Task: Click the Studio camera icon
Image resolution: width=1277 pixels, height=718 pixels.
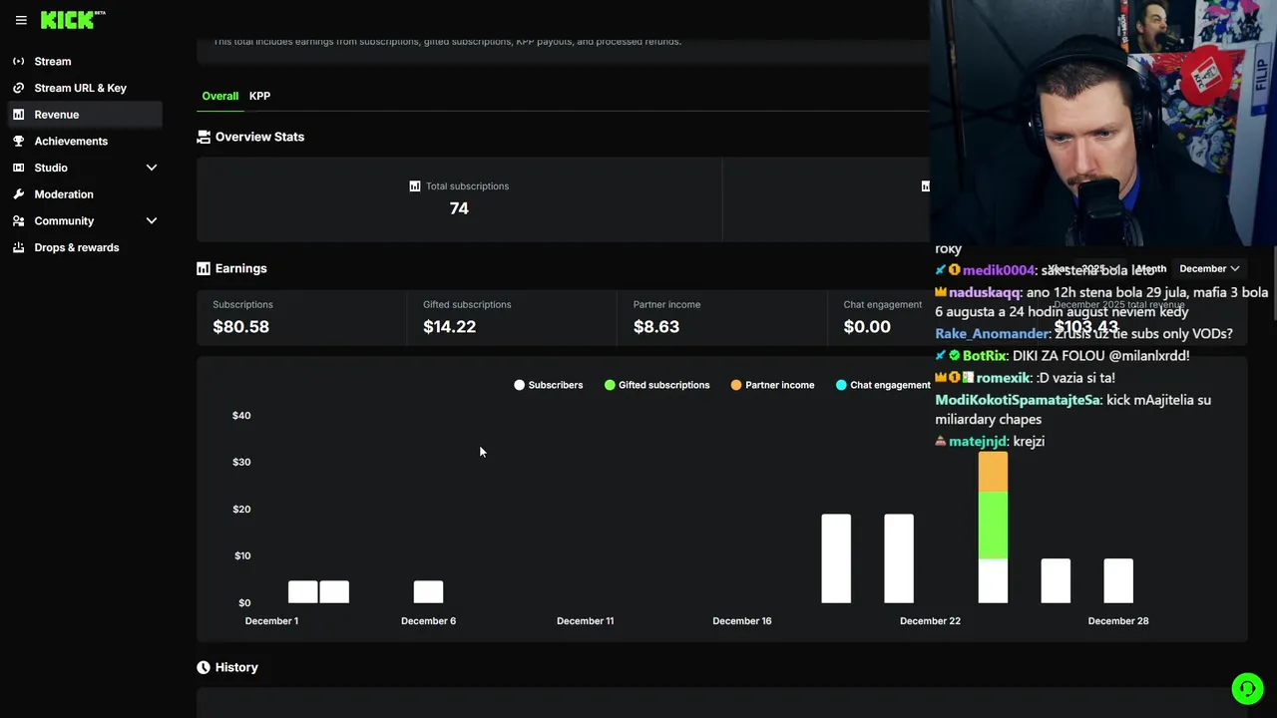Action: click(18, 168)
